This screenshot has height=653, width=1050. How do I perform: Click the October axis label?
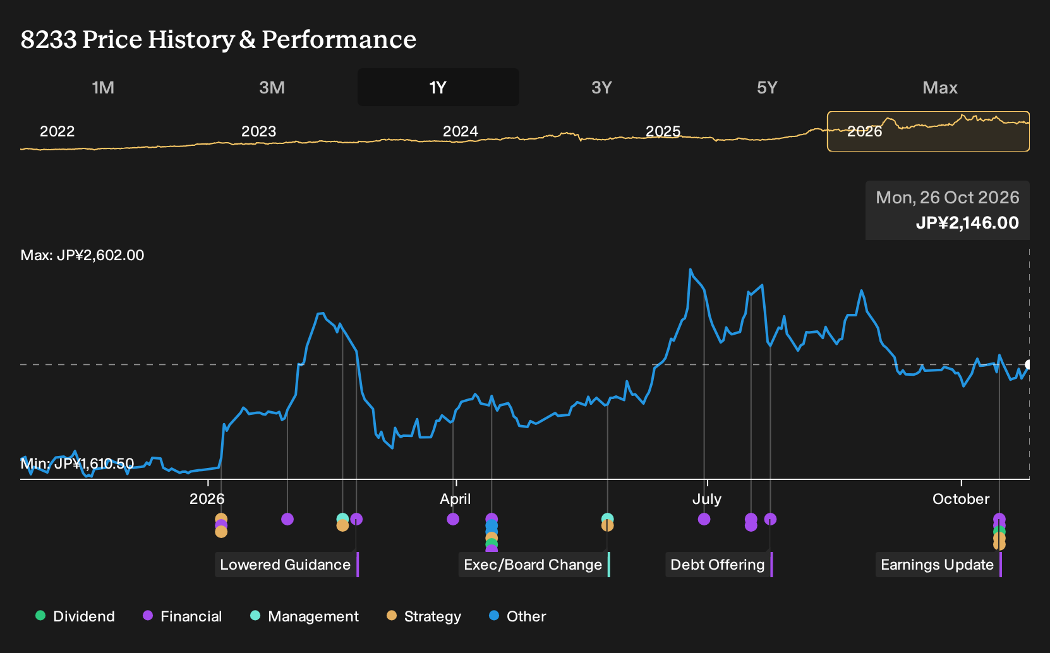(x=961, y=499)
